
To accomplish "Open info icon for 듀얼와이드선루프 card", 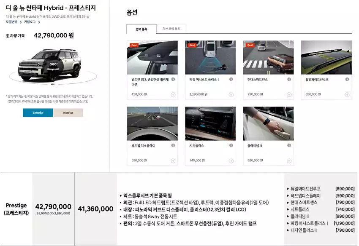I will pos(347,79).
